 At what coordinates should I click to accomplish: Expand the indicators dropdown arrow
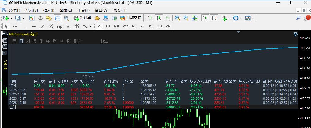(229, 18)
